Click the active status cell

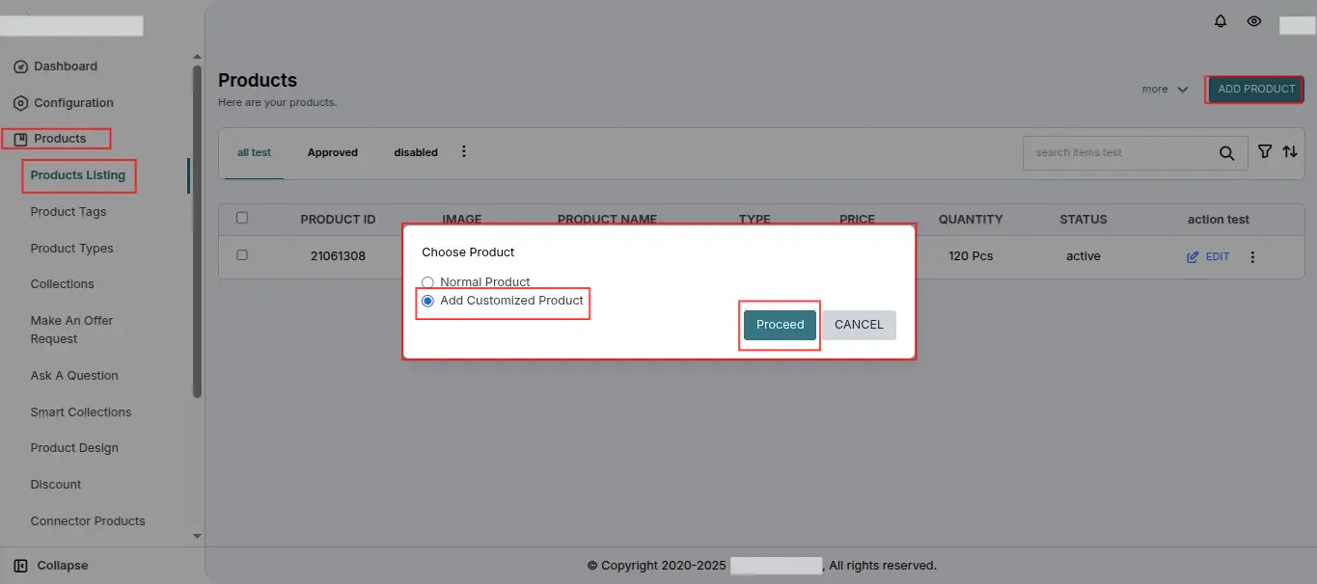(x=1084, y=256)
